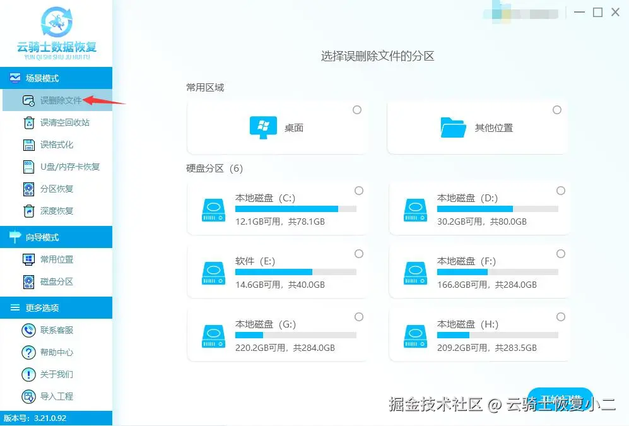Click the 磁盘分区 label in sidebar

(57, 282)
